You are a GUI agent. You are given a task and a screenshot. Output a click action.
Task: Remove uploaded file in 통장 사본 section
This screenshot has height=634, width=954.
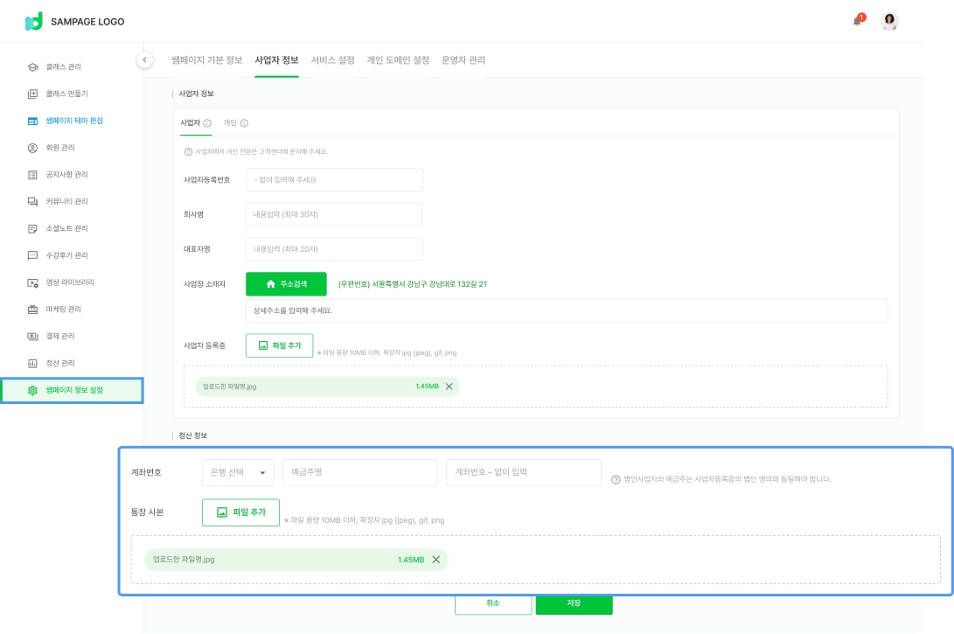435,560
